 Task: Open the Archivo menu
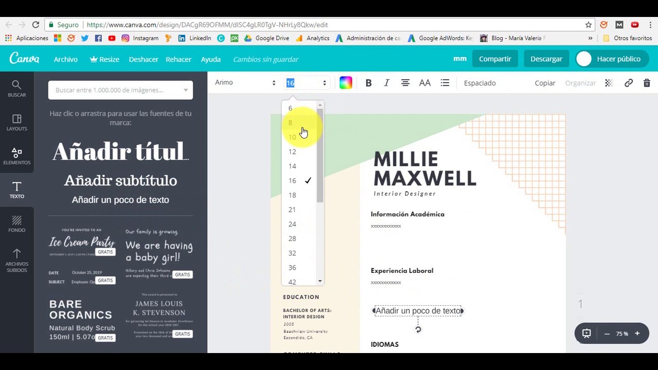click(66, 59)
